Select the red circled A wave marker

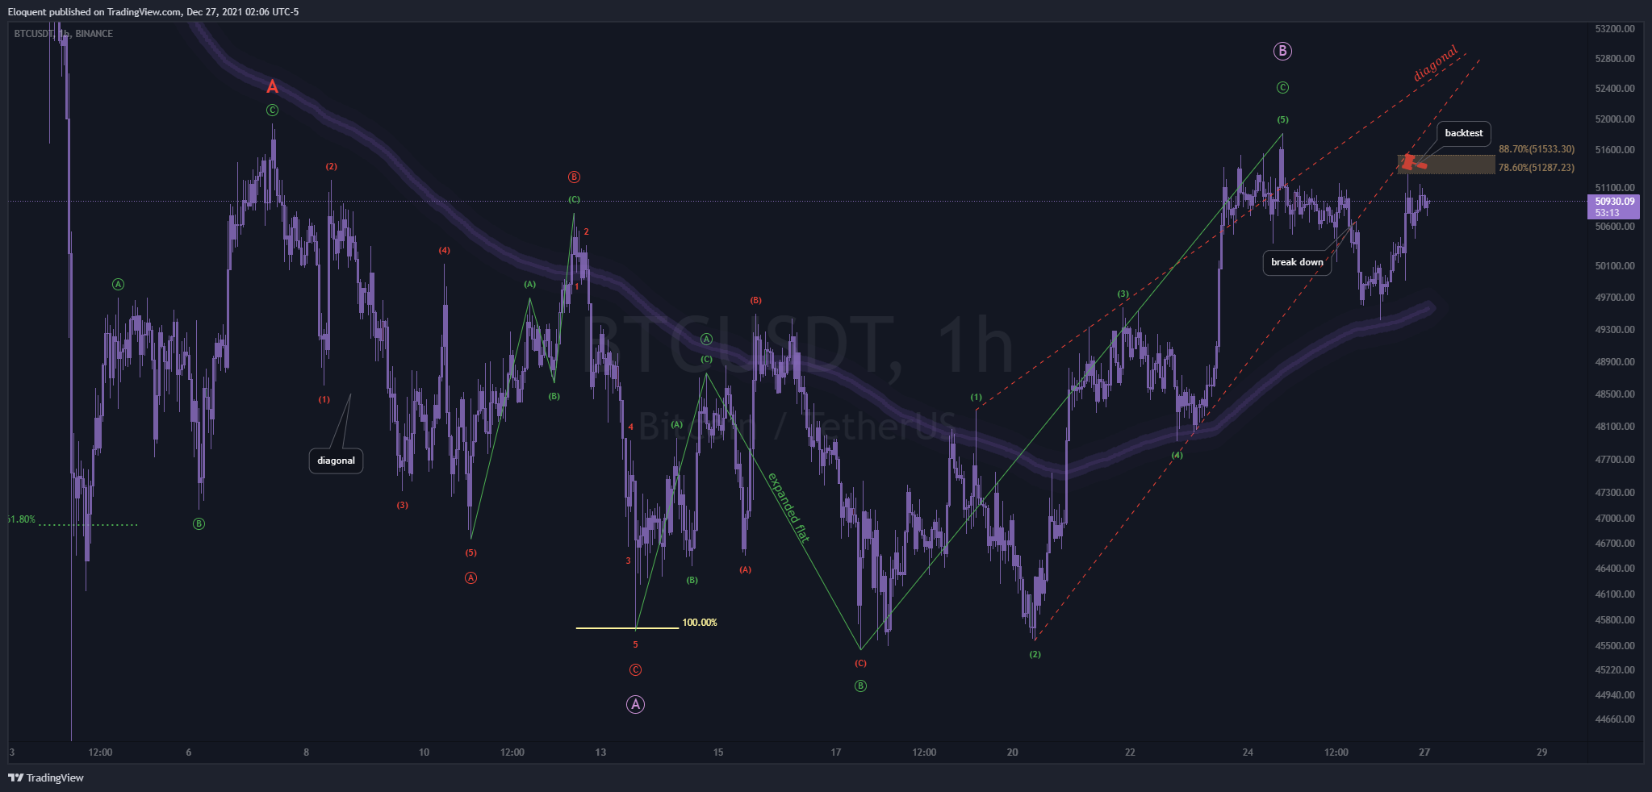pyautogui.click(x=471, y=577)
